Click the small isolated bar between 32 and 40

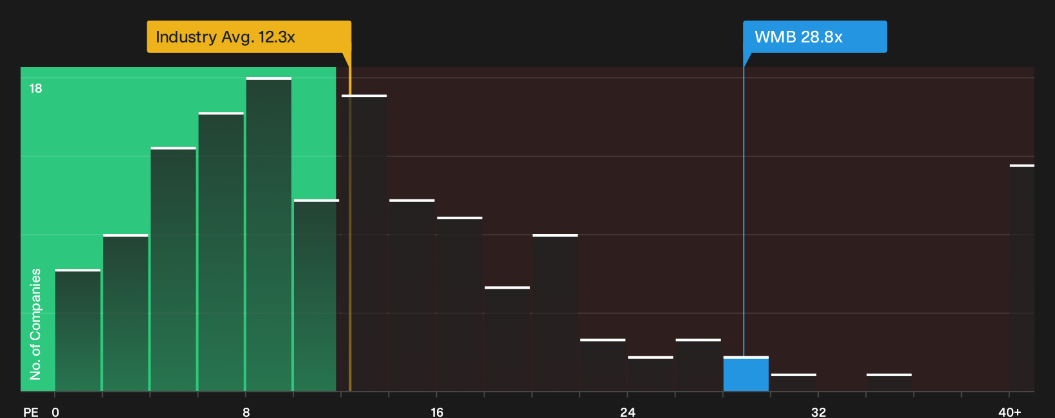[x=889, y=383]
